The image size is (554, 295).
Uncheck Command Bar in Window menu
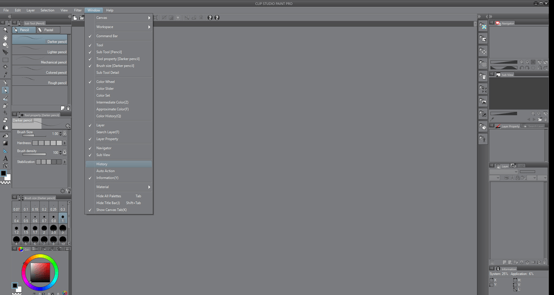tap(119, 36)
